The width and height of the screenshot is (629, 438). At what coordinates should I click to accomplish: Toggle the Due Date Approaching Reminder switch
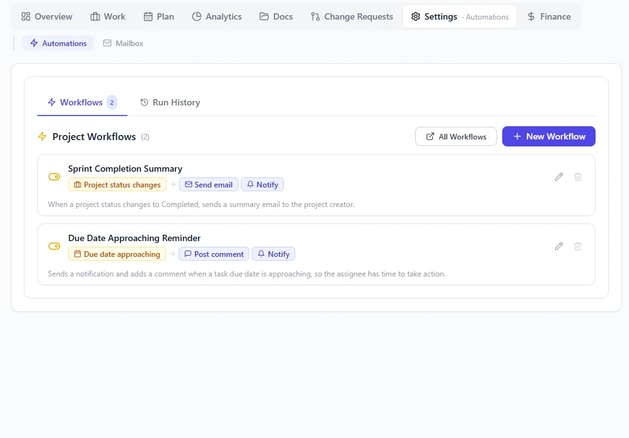pyautogui.click(x=54, y=246)
